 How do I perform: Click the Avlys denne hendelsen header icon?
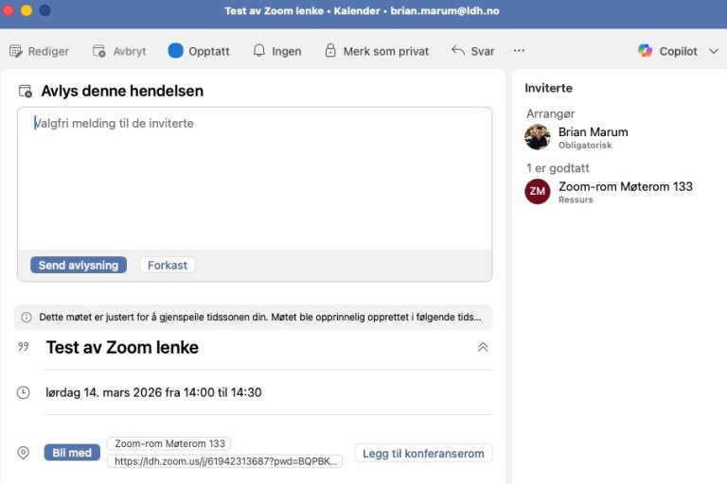pos(26,92)
